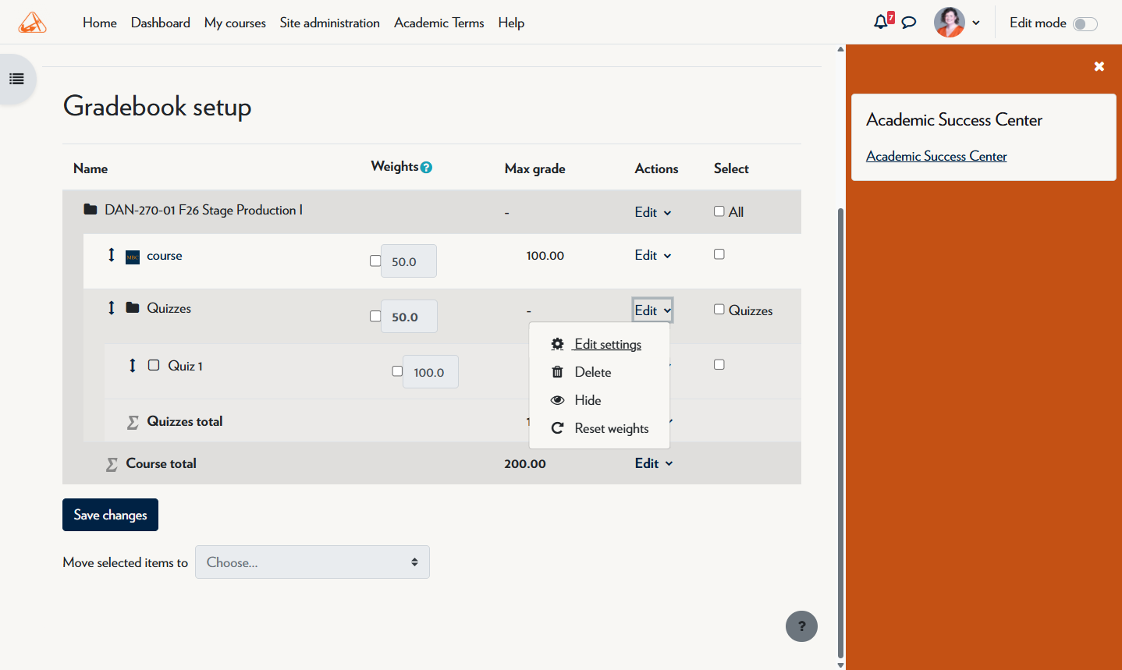
Task: Check the select checkbox in Quiz 1 row
Action: (x=719, y=364)
